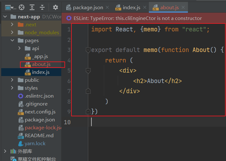Viewport: 226px width, 161px height.
Task: Click the collapse all toolbar icon
Action: coord(42,7)
